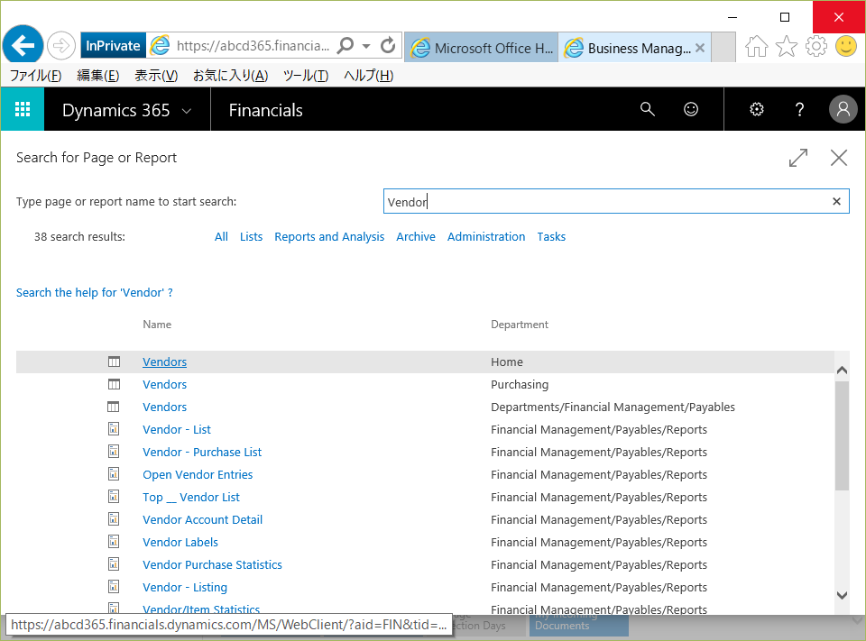The width and height of the screenshot is (866, 641).
Task: Open Open Vendor Entries report
Action: point(198,474)
